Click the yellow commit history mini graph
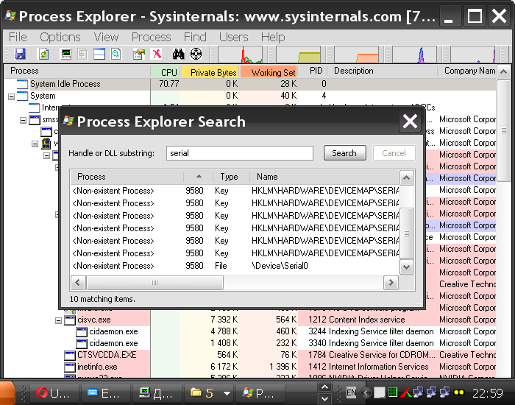This screenshot has height=405, width=515. click(x=298, y=54)
